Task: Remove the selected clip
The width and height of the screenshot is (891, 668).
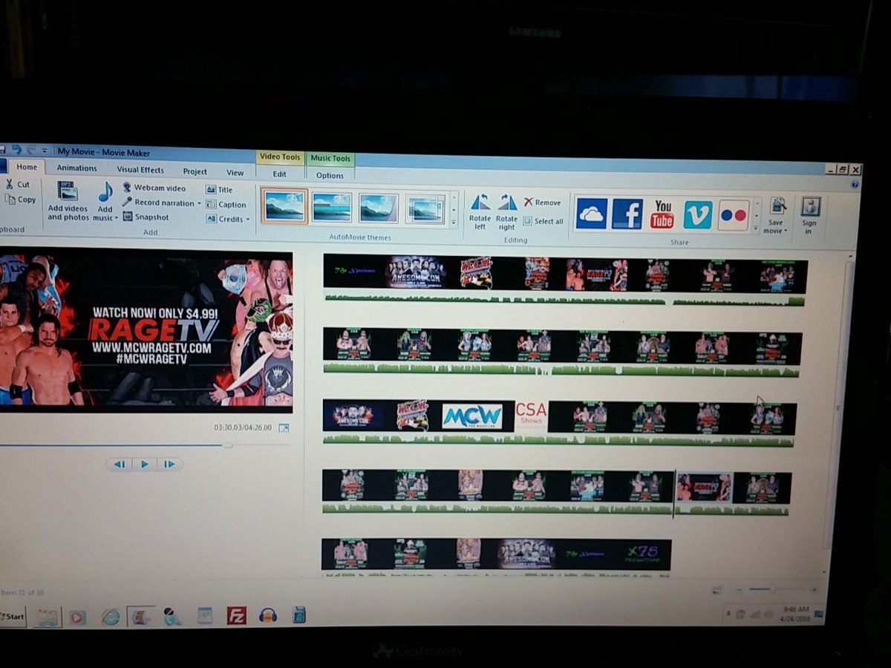Action: coord(545,201)
